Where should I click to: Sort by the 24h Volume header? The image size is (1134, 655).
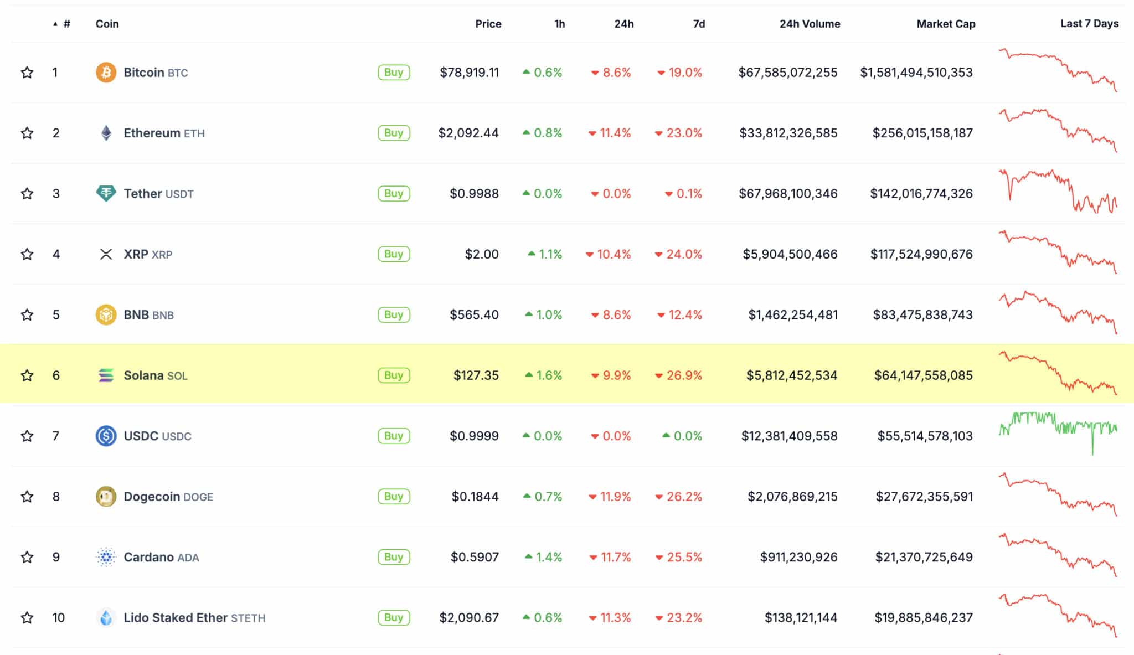(x=810, y=24)
